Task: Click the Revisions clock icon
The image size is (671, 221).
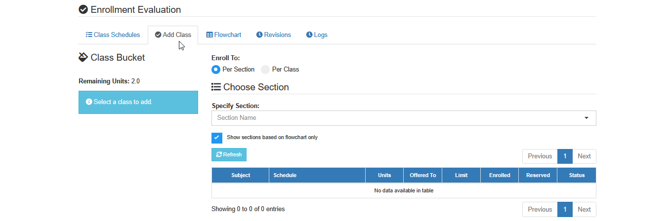Action: [259, 35]
